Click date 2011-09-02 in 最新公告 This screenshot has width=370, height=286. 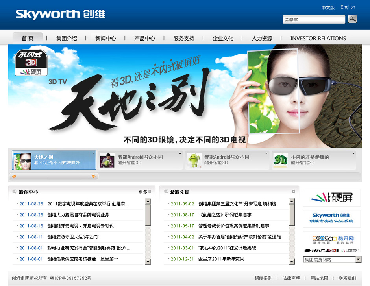coord(182,204)
